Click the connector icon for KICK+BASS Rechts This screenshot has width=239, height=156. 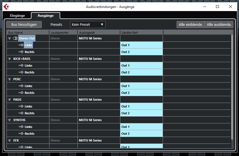pyautogui.click(x=21, y=72)
